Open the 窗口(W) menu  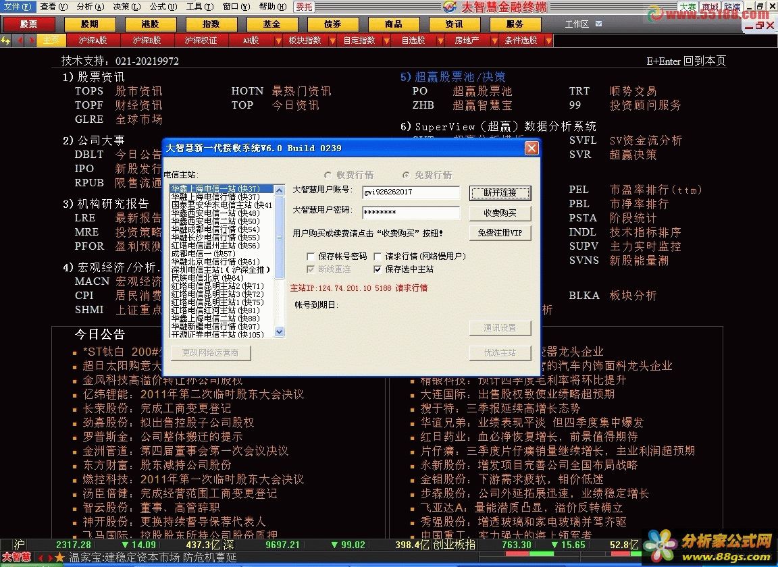(x=236, y=7)
